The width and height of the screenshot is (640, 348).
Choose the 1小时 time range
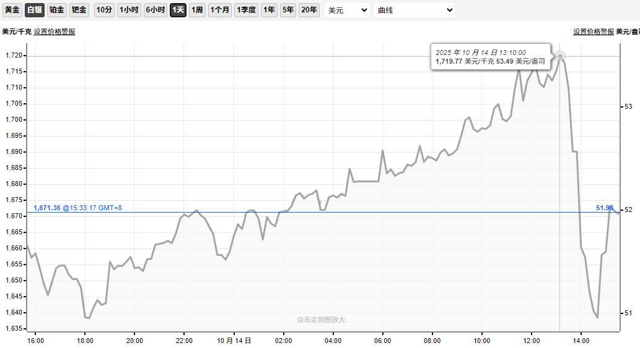click(129, 10)
